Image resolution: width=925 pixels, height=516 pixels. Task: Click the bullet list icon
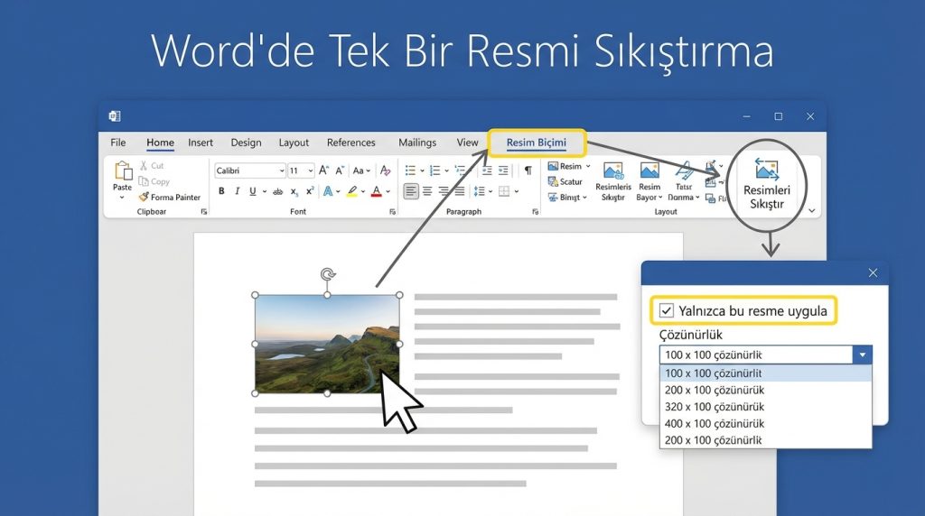coord(411,170)
